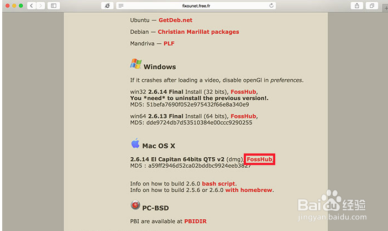Show all tabs overview button

[x=371, y=6]
